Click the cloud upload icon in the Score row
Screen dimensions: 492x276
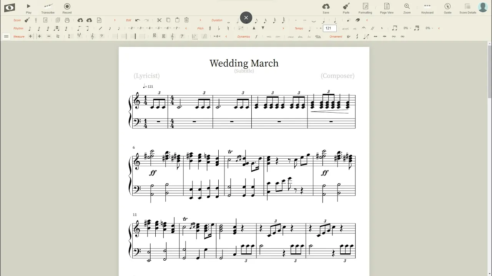click(x=80, y=20)
